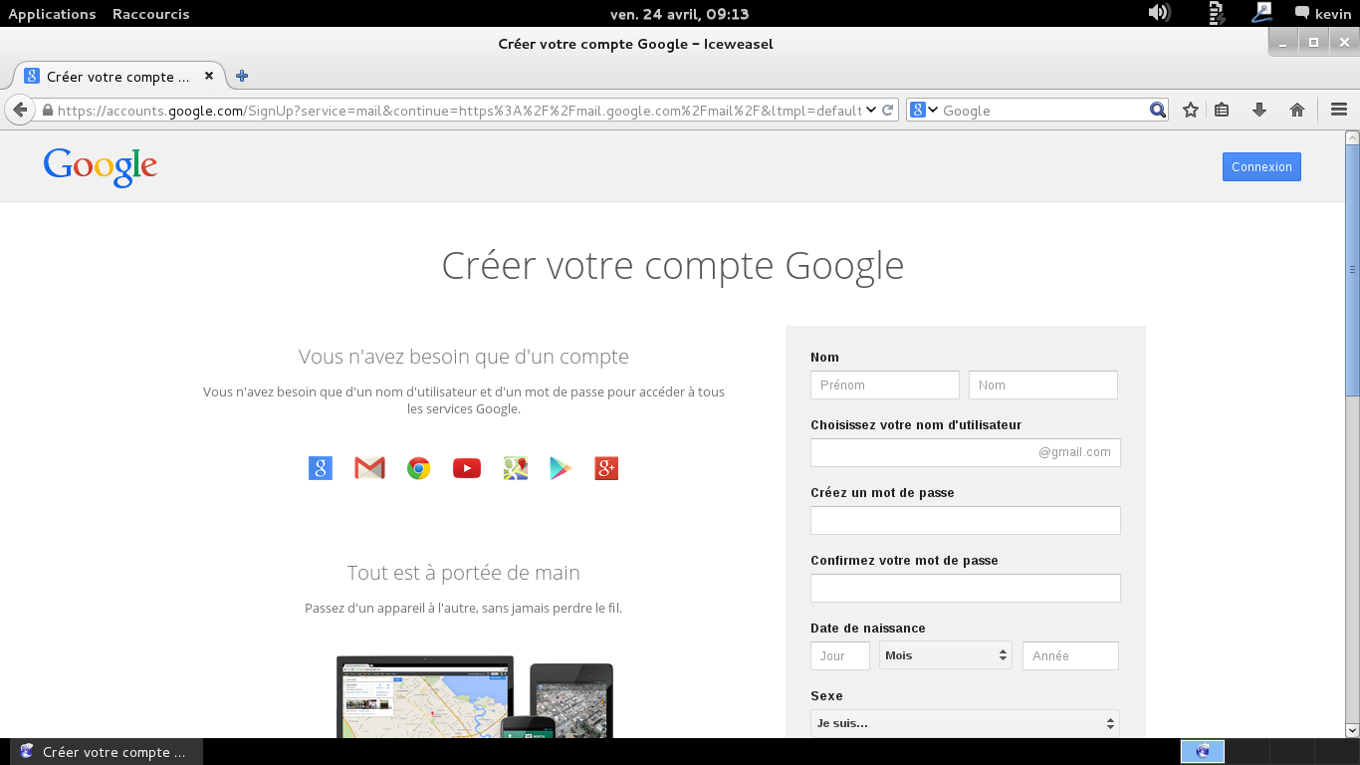Click the devices illustration image
1360x765 pixels.
pyautogui.click(x=475, y=696)
